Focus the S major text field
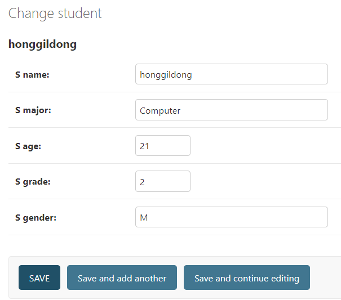 click(x=231, y=110)
